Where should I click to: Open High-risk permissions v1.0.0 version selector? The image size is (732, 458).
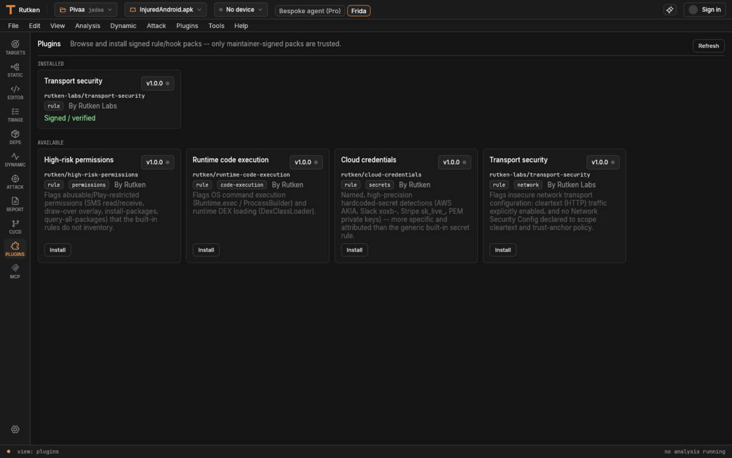click(x=158, y=162)
